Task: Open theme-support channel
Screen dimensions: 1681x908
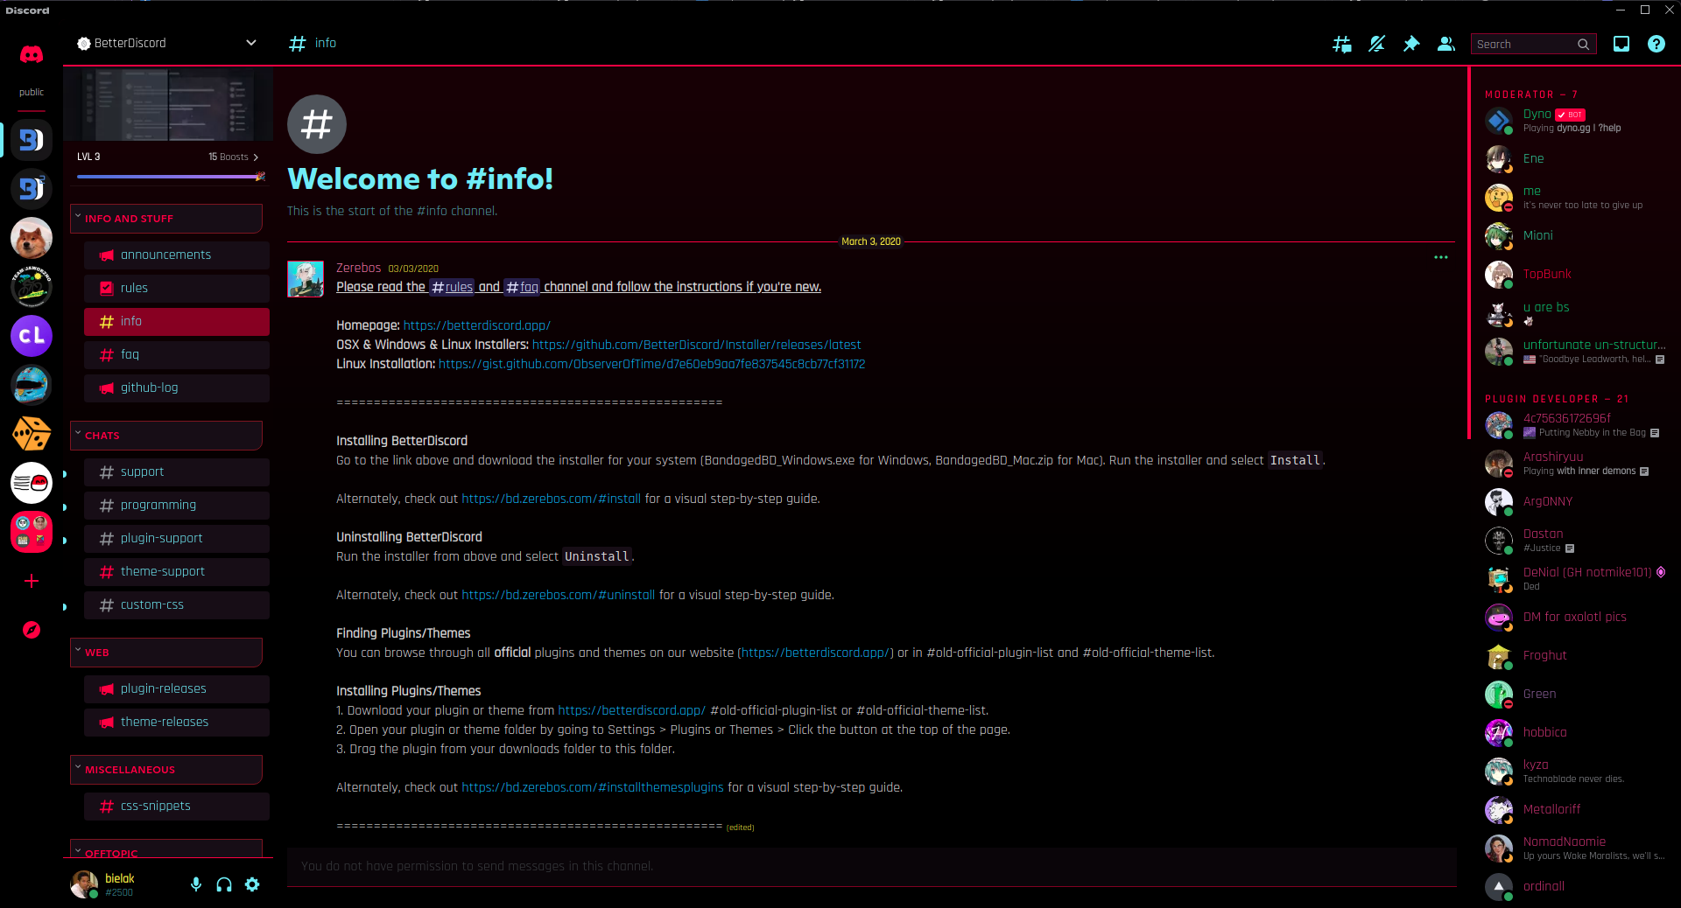Action: (177, 572)
